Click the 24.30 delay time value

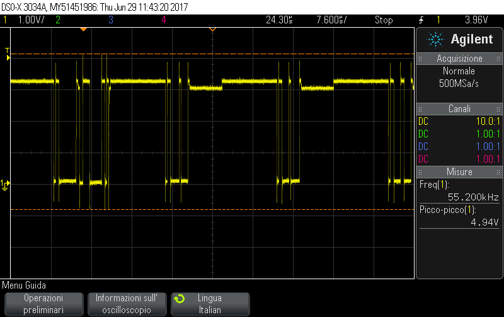tap(279, 20)
